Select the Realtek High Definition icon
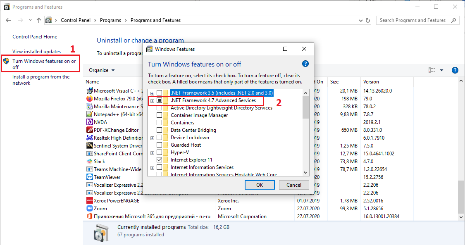465x245 pixels. 90,138
